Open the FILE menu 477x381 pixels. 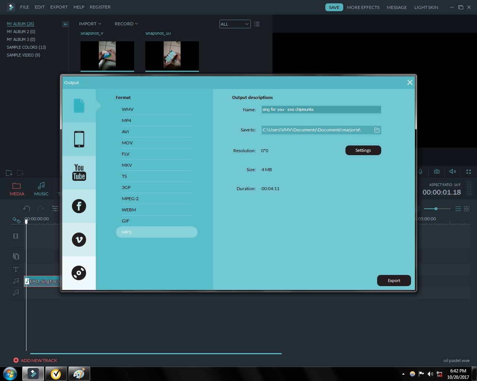(x=25, y=7)
